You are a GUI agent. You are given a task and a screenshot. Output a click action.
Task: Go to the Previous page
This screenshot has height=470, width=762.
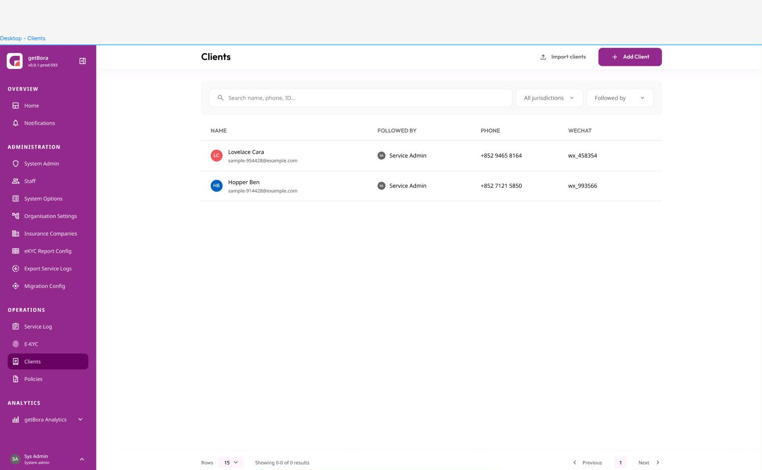click(x=587, y=462)
